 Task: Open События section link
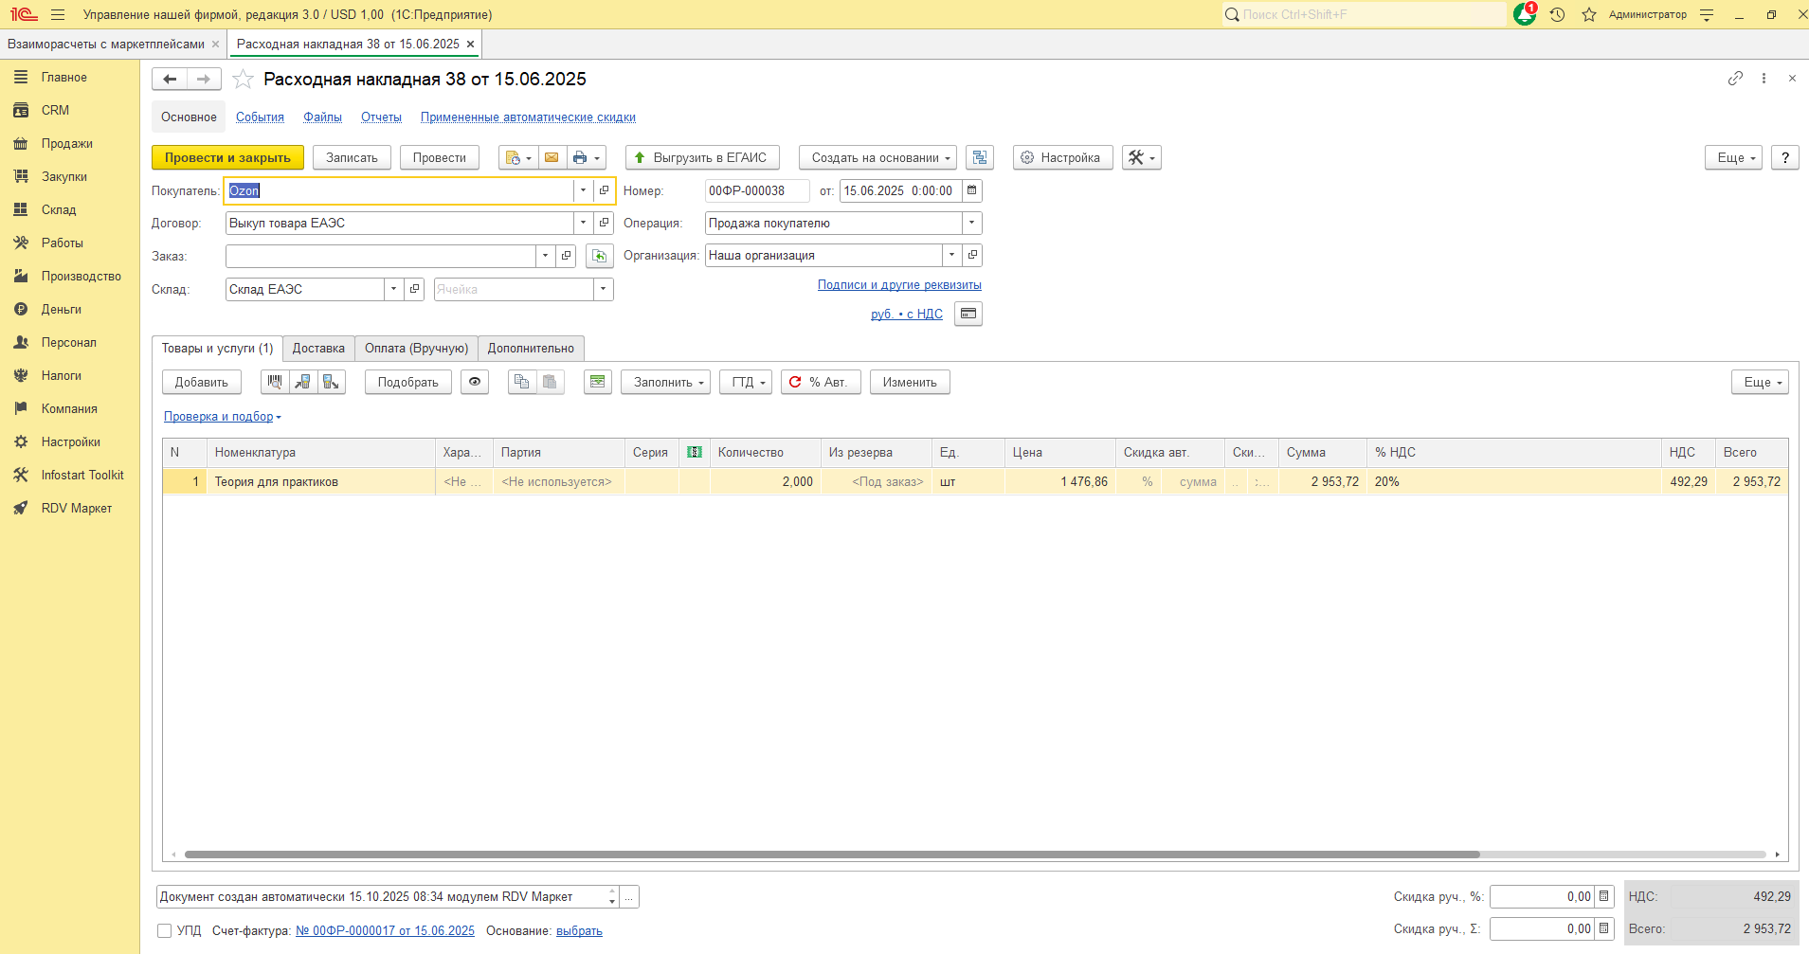pos(260,117)
